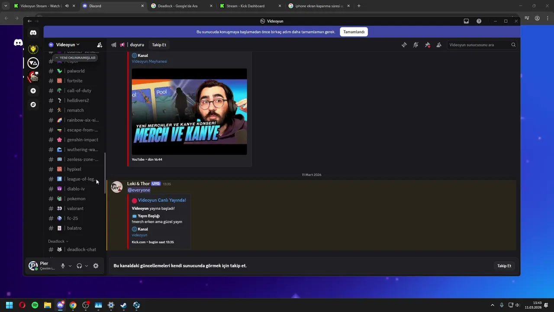Viewport: 554px width, 312px height.
Task: Open the Discover servers compass icon
Action: pos(33,104)
